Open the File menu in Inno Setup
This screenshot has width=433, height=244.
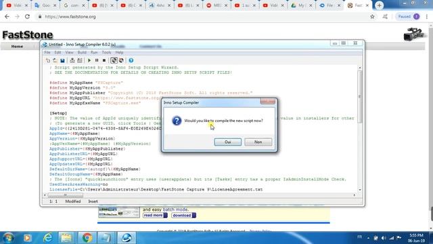(x=47, y=52)
